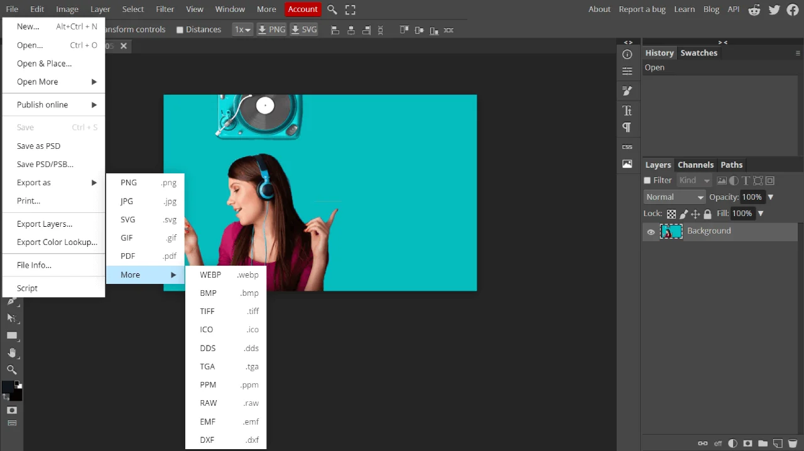804x451 pixels.
Task: Open the search magnifier in the menu bar
Action: [332, 9]
